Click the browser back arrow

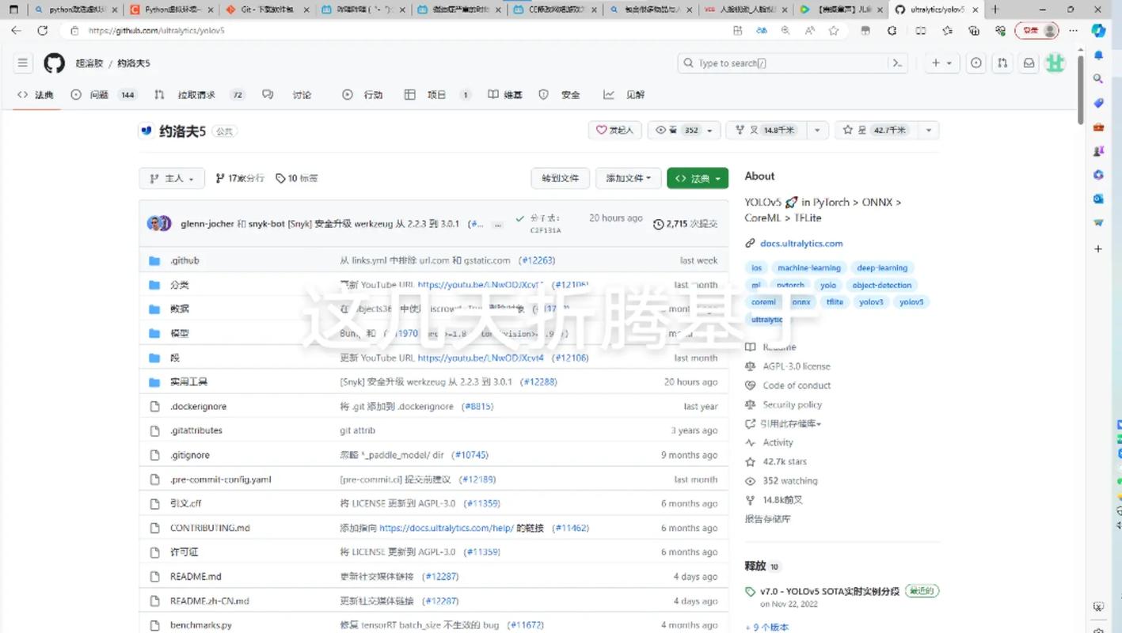(x=16, y=30)
